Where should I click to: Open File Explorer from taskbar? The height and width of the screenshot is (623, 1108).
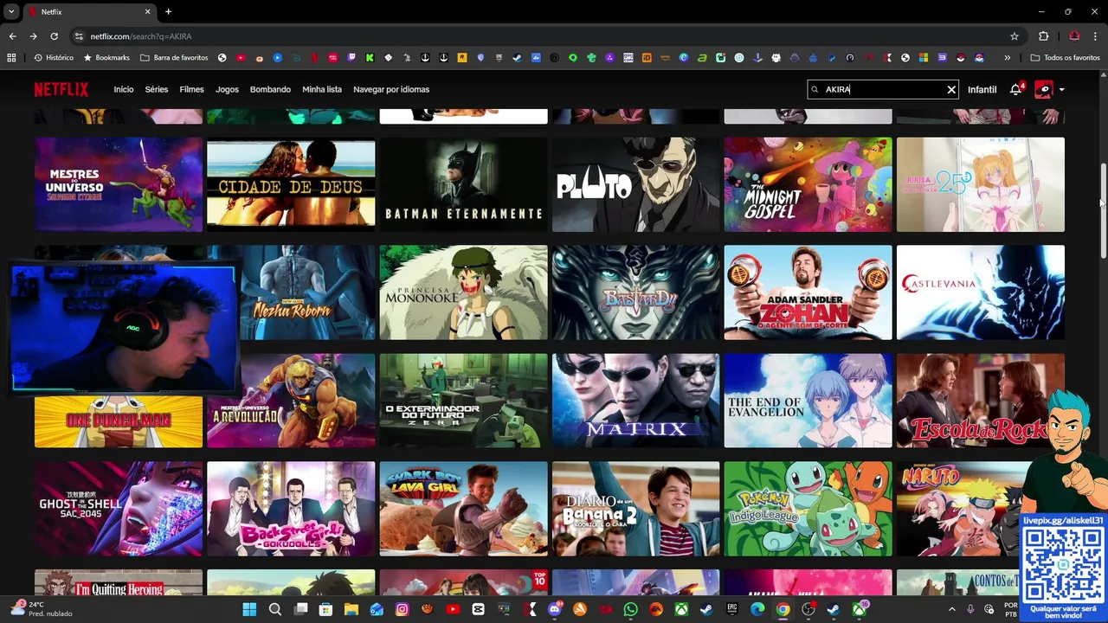[351, 609]
